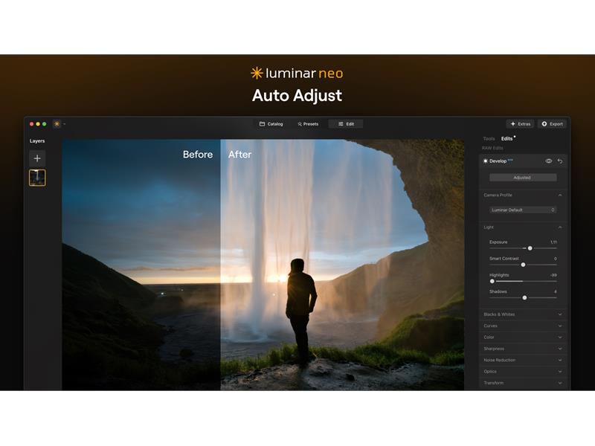Viewport: 595px width, 446px height.
Task: Click the Layers panel heading
Action: point(37,140)
